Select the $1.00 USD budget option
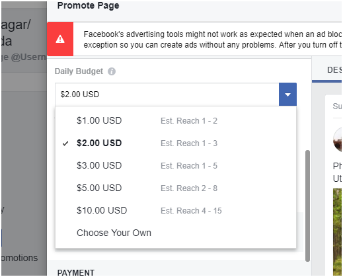Image resolution: width=343 pixels, height=277 pixels. pos(176,121)
